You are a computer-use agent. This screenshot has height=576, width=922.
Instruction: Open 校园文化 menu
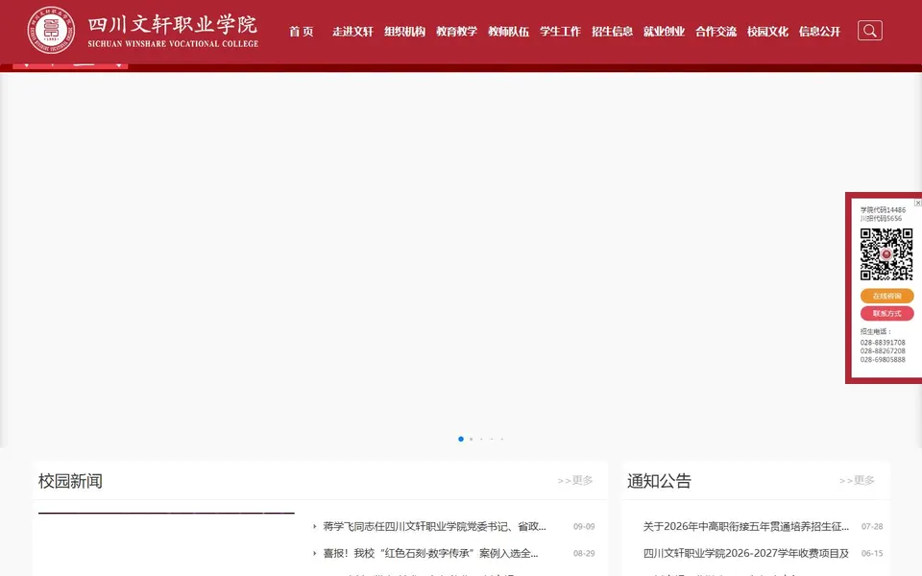767,31
